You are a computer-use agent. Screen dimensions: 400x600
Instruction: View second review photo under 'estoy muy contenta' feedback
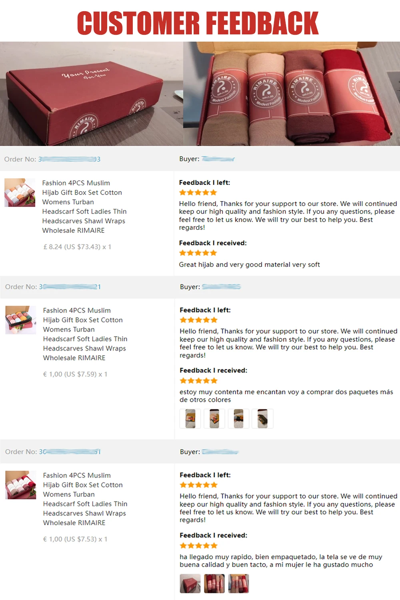pos(214,419)
